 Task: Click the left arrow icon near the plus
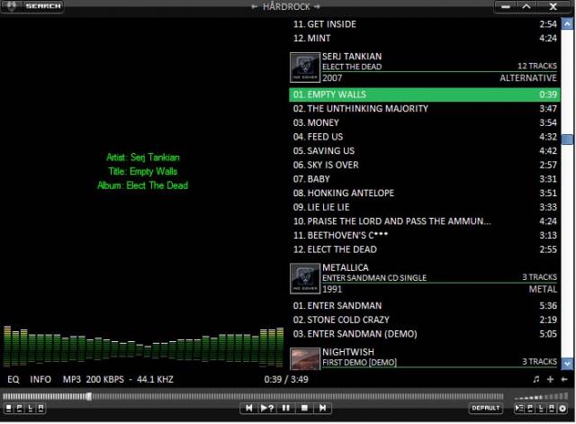pyautogui.click(x=564, y=379)
